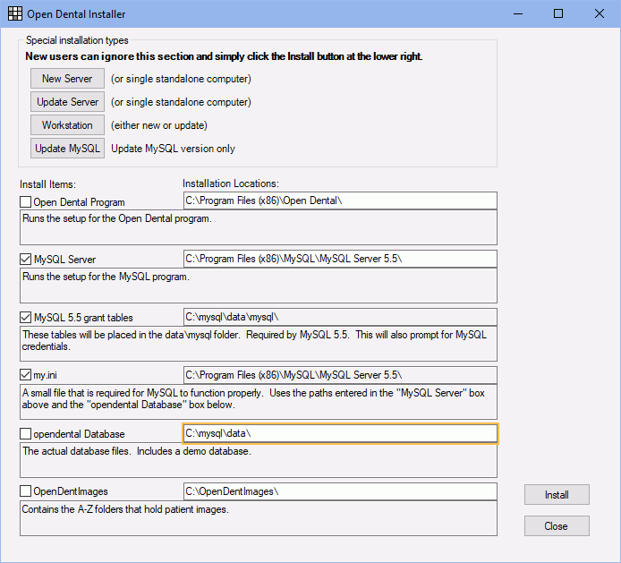The height and width of the screenshot is (563, 621).
Task: Click the New Server button
Action: pyautogui.click(x=67, y=79)
